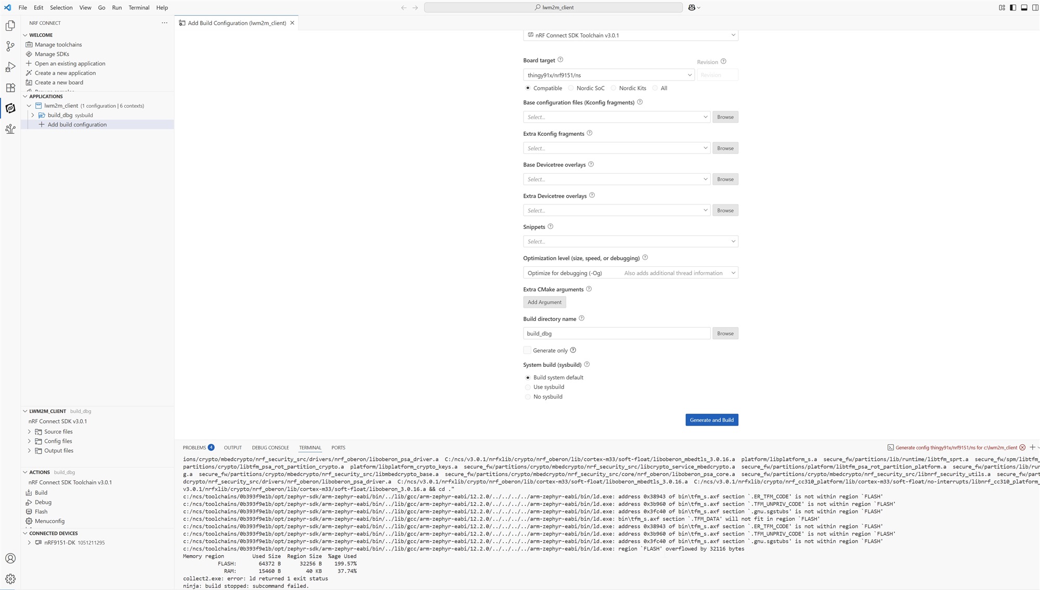Expand the nRF9151-DK connected device
This screenshot has width=1040, height=590.
click(29, 543)
